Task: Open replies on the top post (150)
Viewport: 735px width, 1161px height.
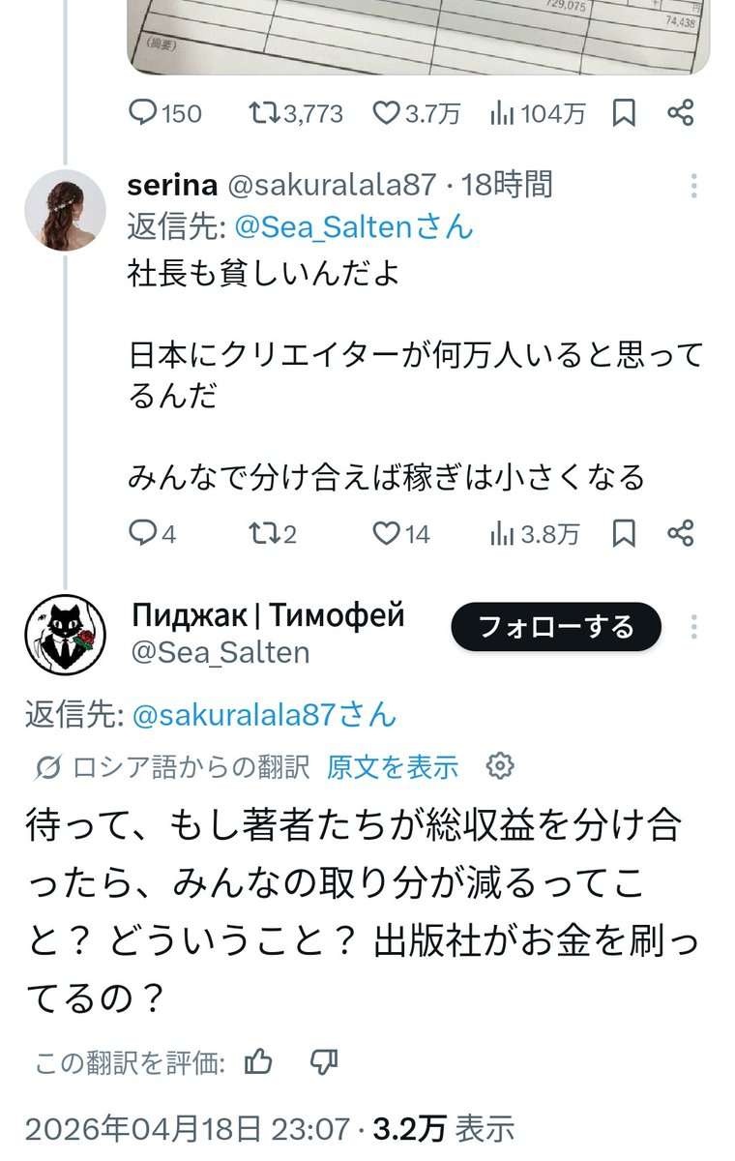Action: (143, 113)
